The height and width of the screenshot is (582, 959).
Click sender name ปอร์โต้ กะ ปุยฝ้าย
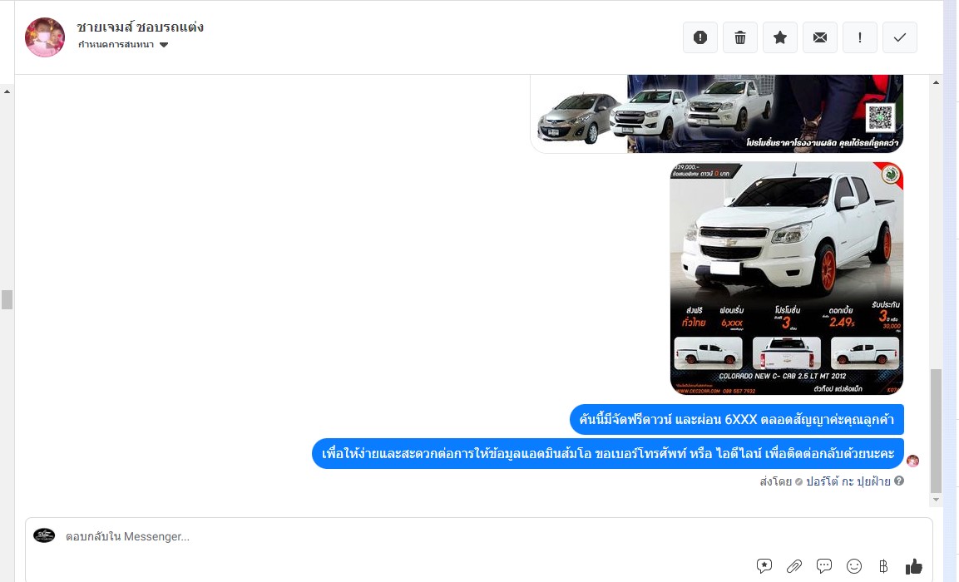[x=848, y=481]
